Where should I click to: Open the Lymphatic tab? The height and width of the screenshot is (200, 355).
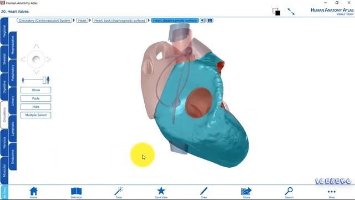[13, 128]
